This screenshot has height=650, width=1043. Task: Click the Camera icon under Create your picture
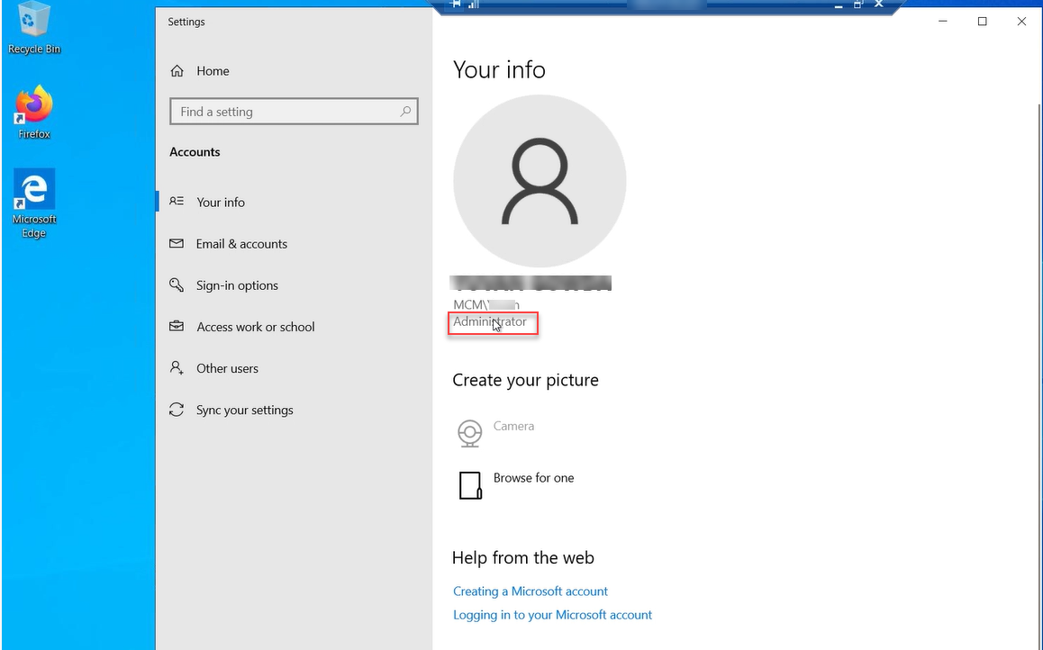[x=469, y=433]
